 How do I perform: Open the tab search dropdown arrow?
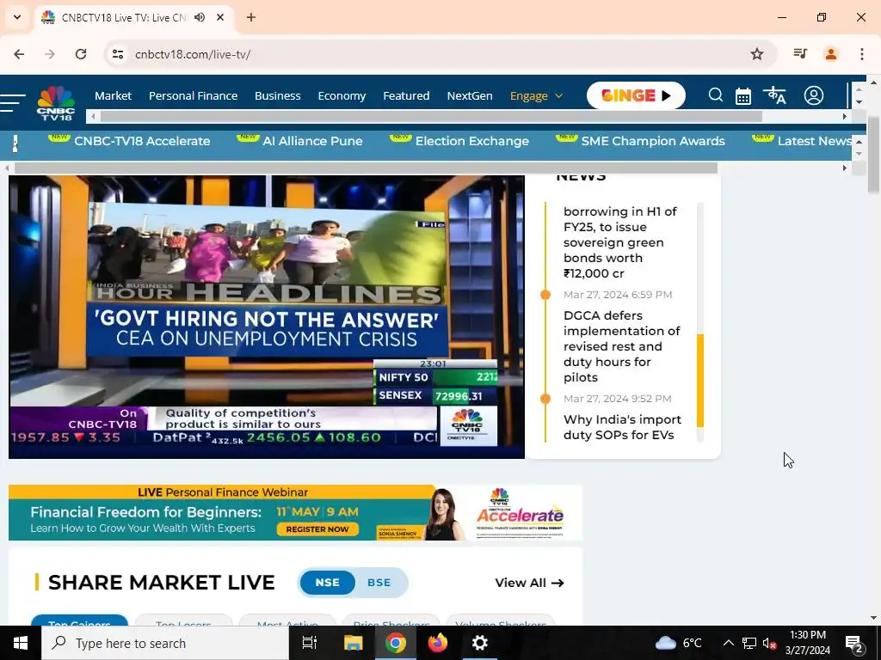[17, 17]
